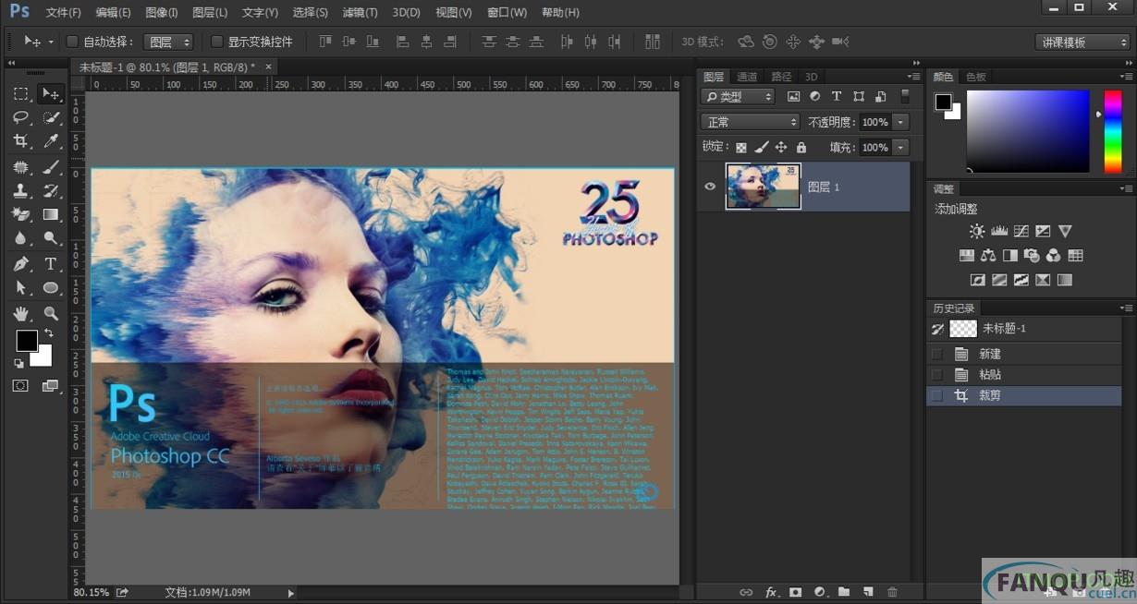Viewport: 1137px width, 604px height.
Task: Select the Spot Healing Brush tool
Action: click(20, 167)
